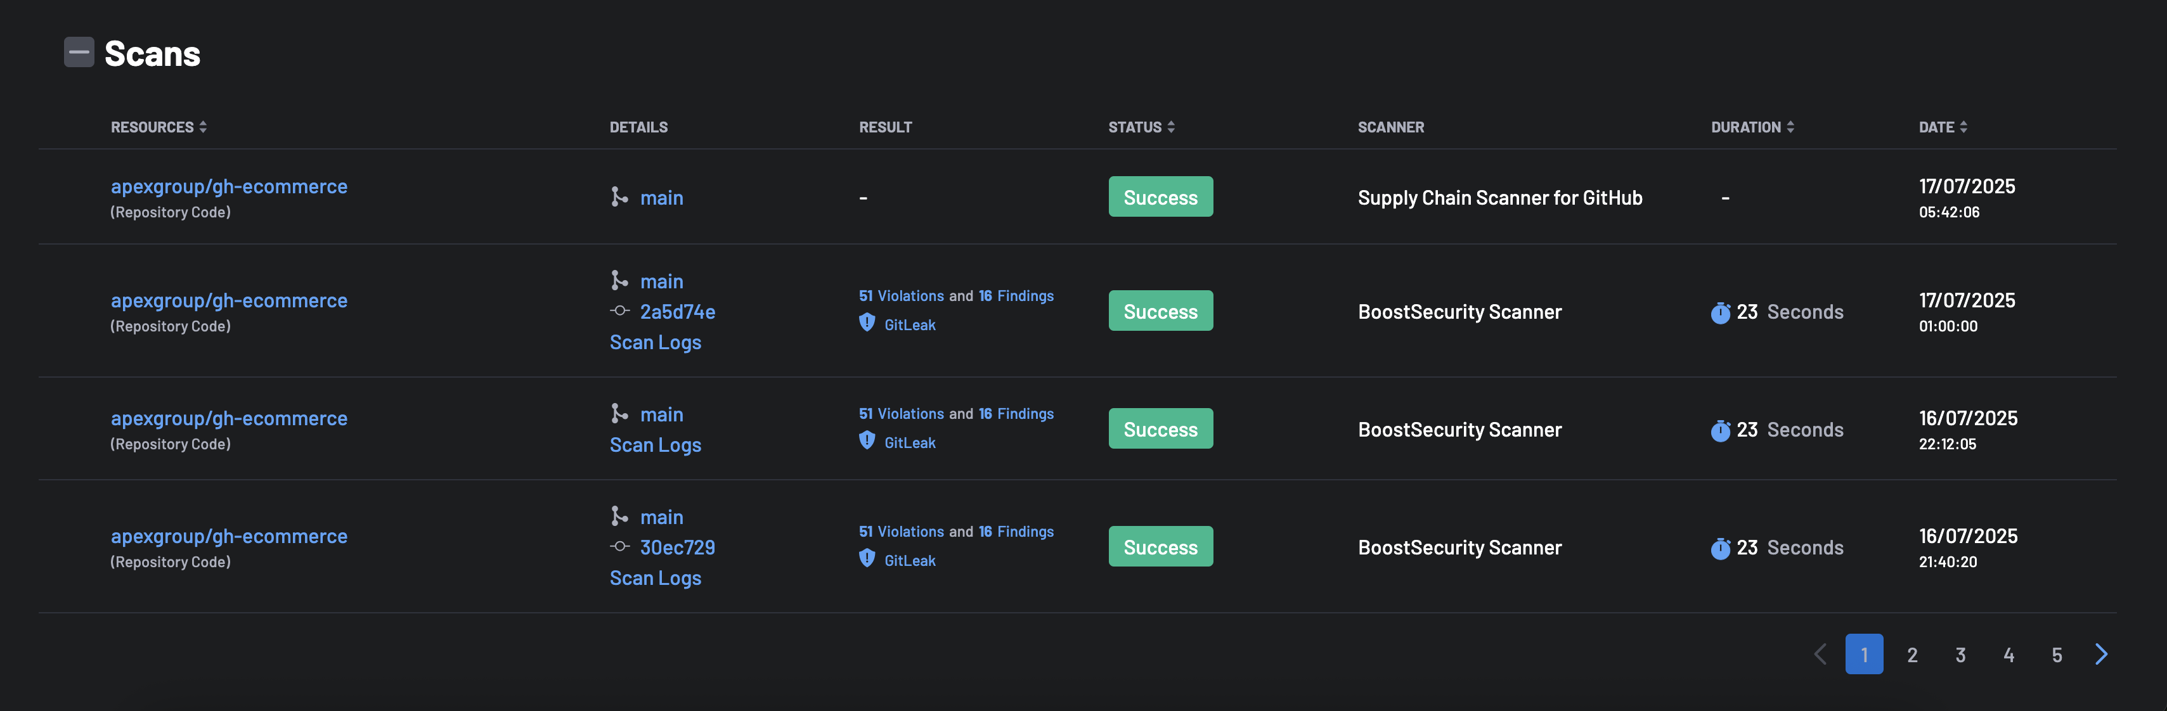
Task: Click GitLeak shield icon in 01:00:00 row
Action: 867,323
